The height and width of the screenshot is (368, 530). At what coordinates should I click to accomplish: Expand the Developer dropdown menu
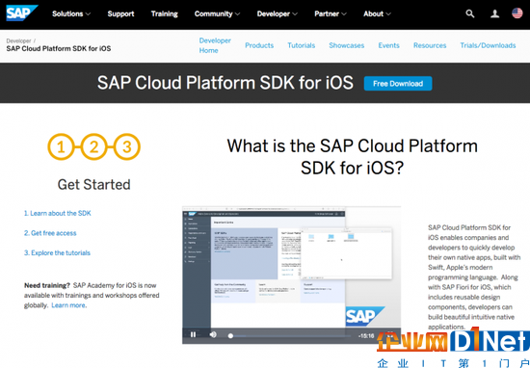[278, 13]
